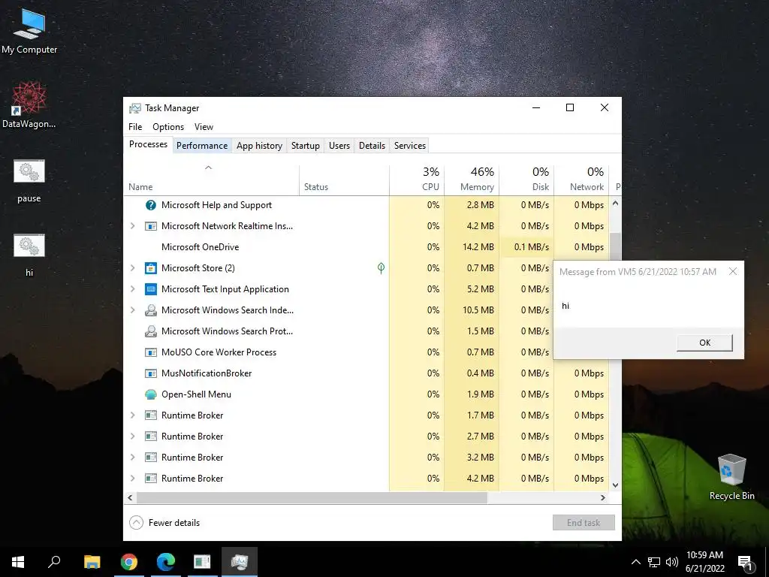Click the Open-Shell Menu process icon
This screenshot has height=577, width=769.
(x=150, y=394)
